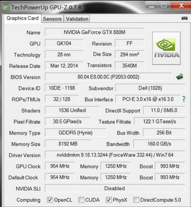
Task: Click the OpenCL label text
Action: 63,200
